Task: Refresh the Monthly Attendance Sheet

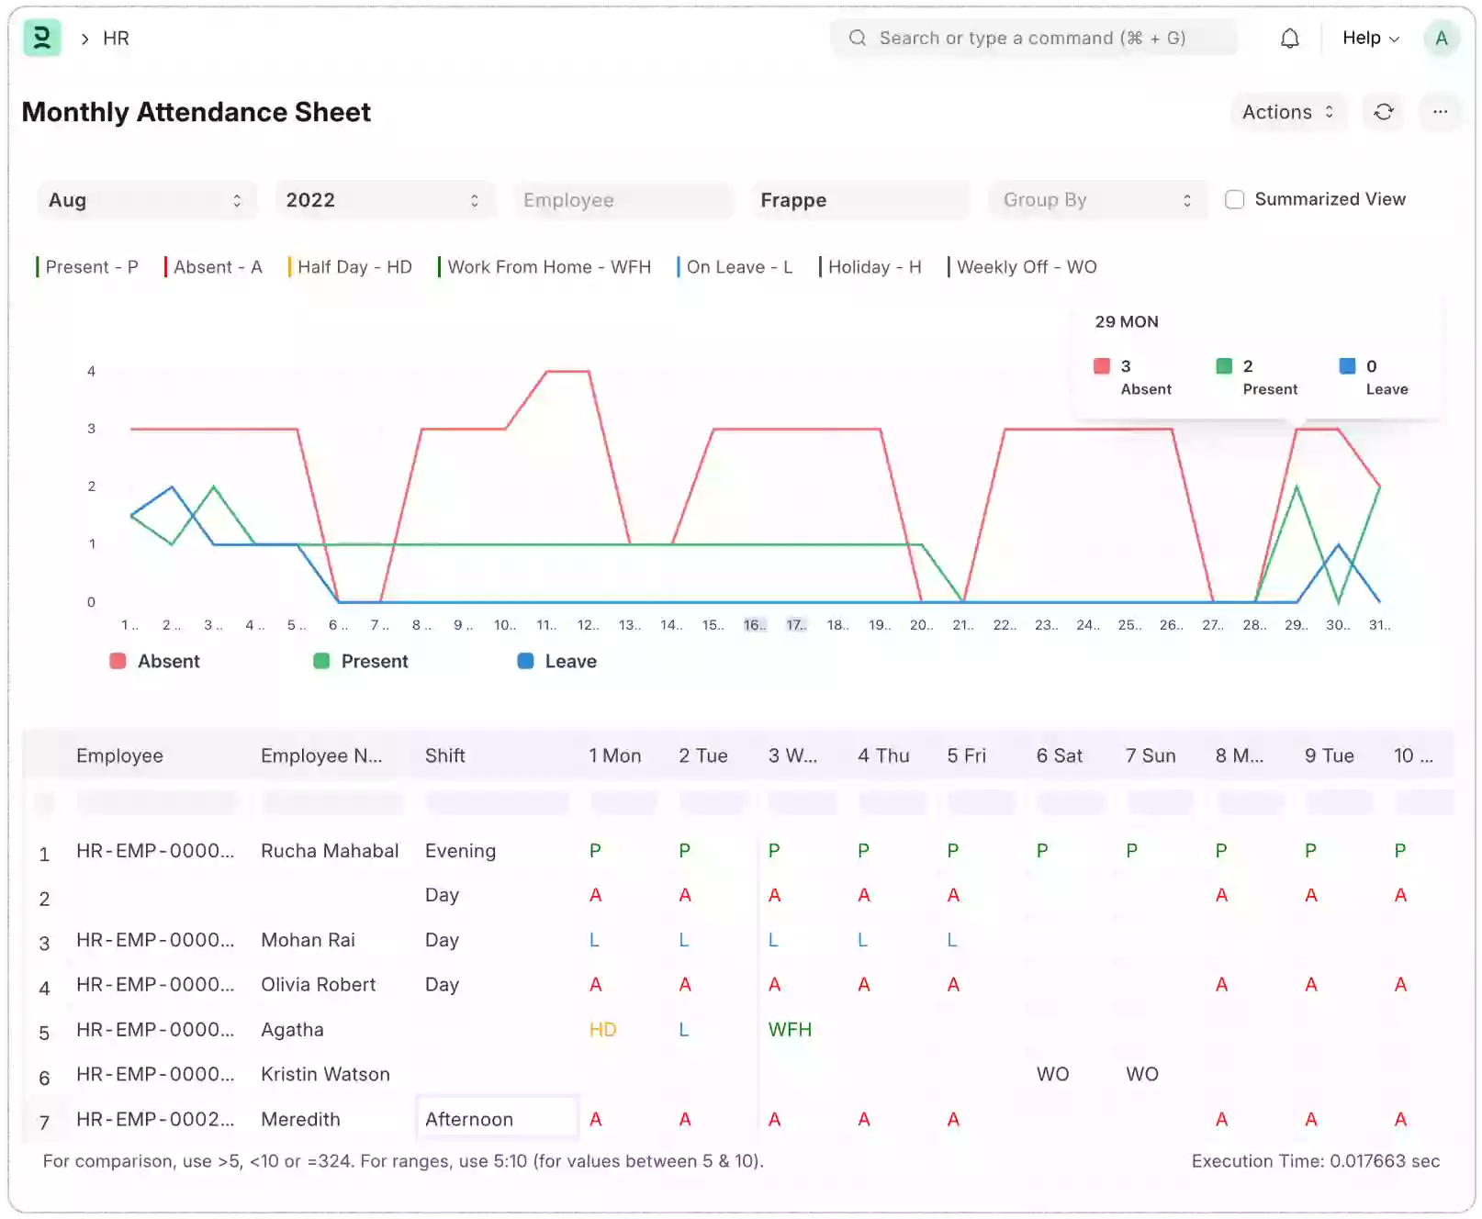Action: point(1384,112)
